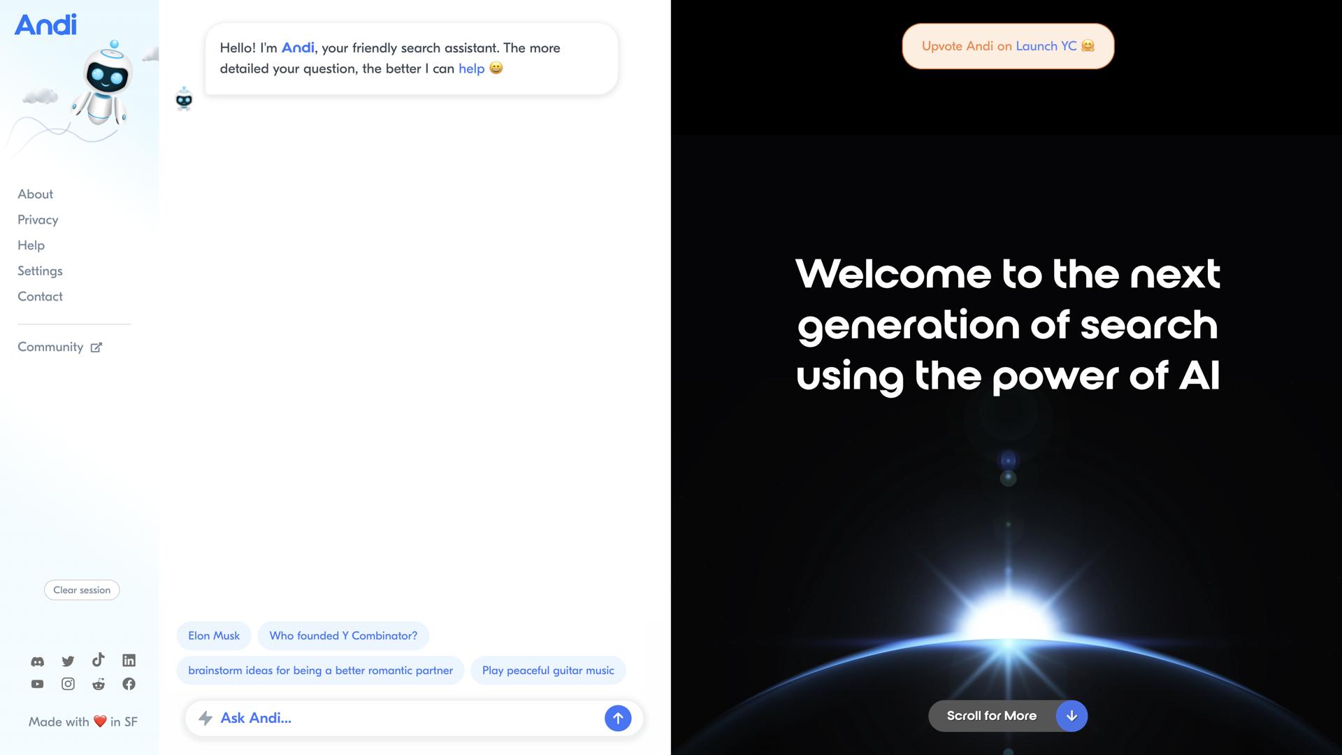The width and height of the screenshot is (1342, 755).
Task: Select the 'Who founded Y Combinator?' suggestion
Action: pos(343,636)
